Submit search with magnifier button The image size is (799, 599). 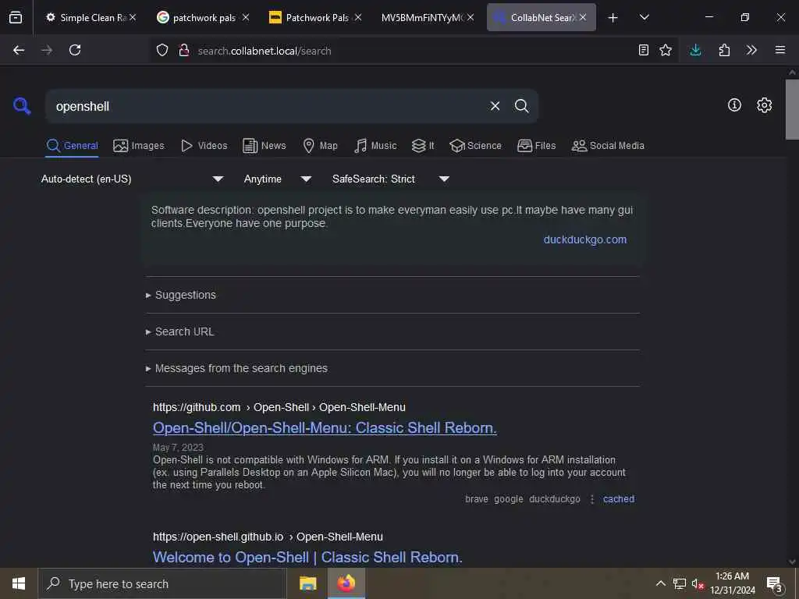click(521, 106)
